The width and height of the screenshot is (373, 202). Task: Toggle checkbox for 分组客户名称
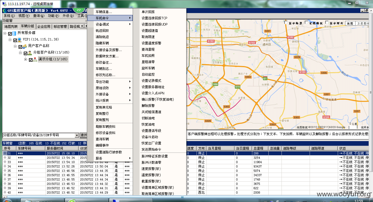[x=25, y=53]
